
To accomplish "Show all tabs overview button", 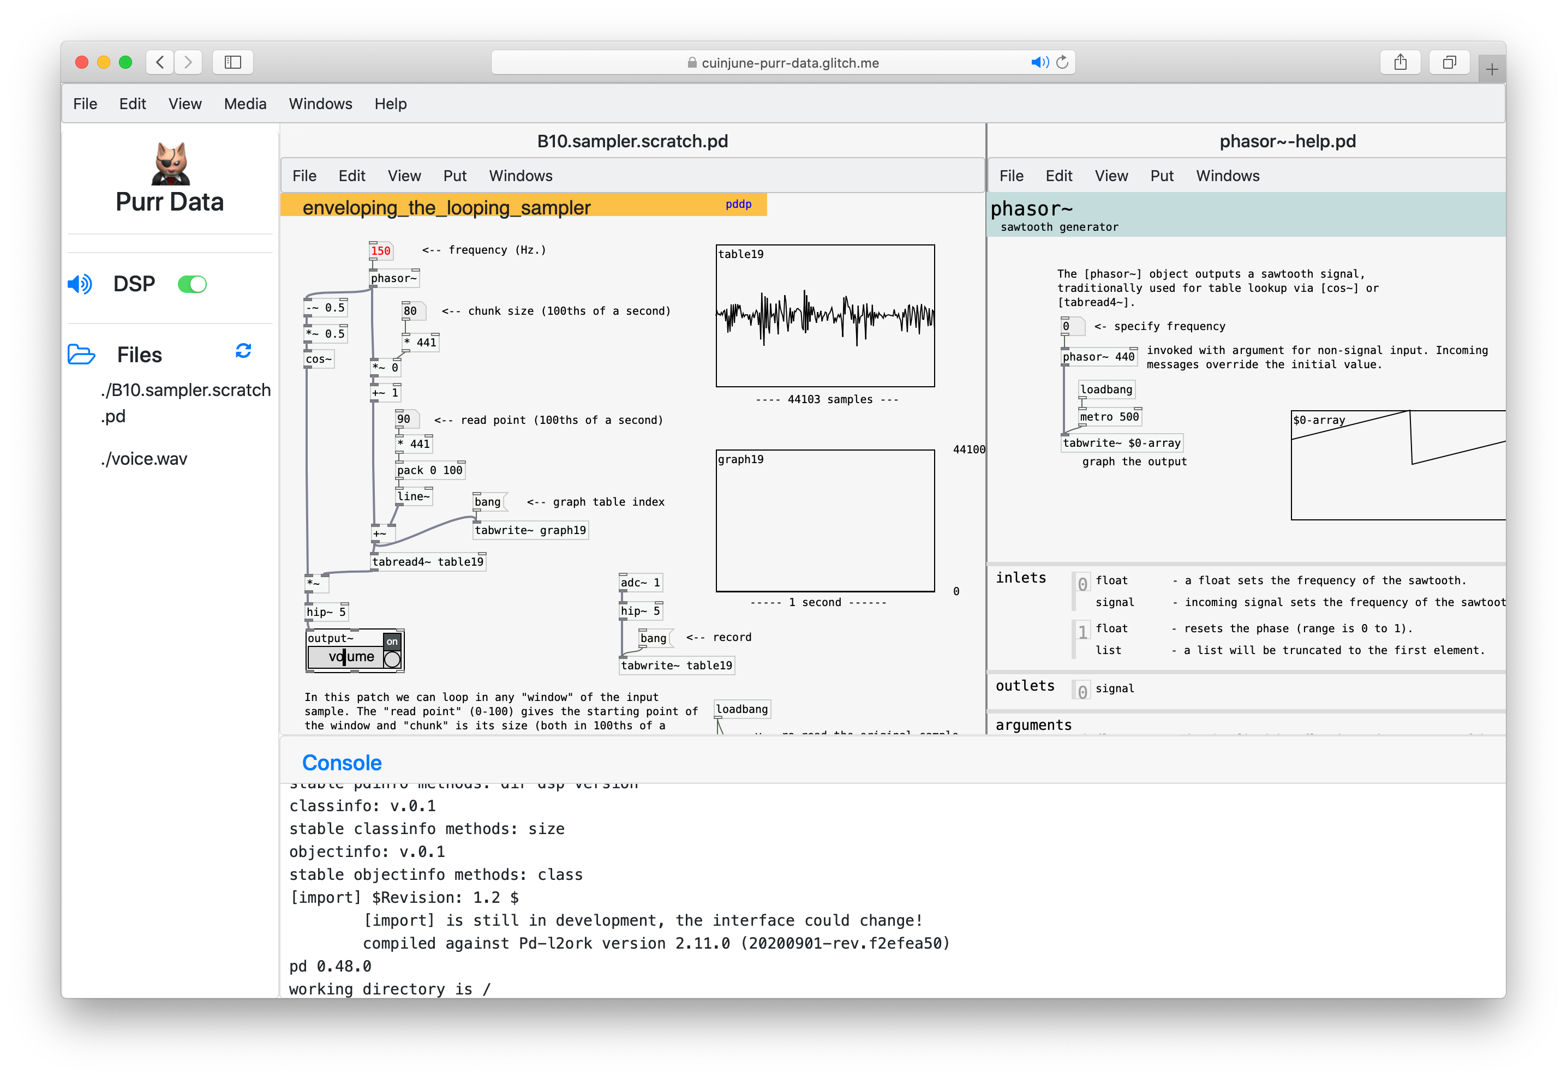I will (x=1449, y=62).
